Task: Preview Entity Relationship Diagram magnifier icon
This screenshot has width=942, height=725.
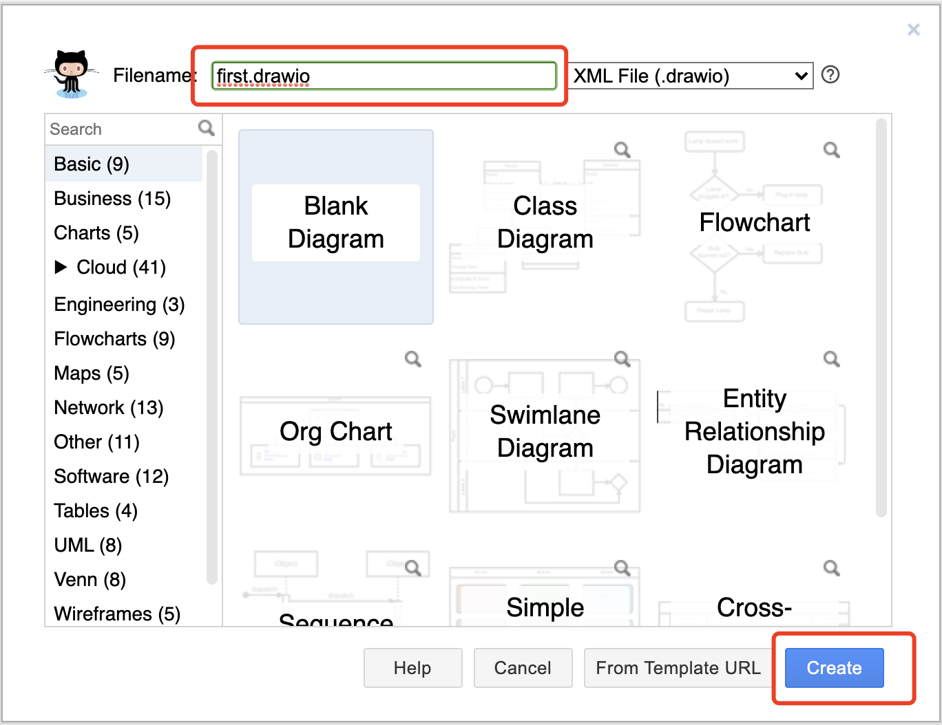Action: point(832,359)
